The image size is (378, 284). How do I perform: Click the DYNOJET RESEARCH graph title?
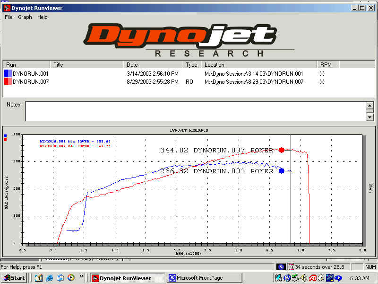pyautogui.click(x=189, y=130)
